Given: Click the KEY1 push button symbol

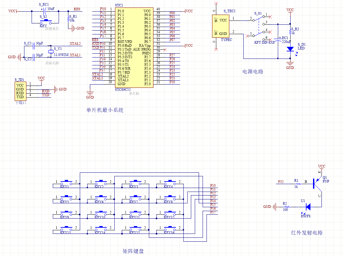Looking at the screenshot, I should pyautogui.click(x=67, y=182).
